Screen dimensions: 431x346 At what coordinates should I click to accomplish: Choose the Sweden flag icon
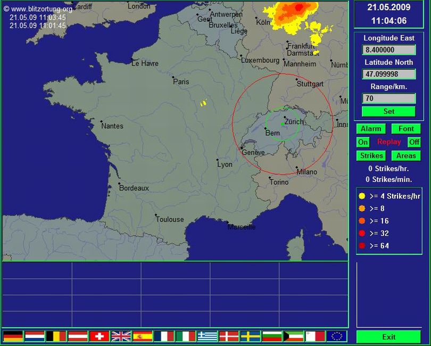point(250,336)
